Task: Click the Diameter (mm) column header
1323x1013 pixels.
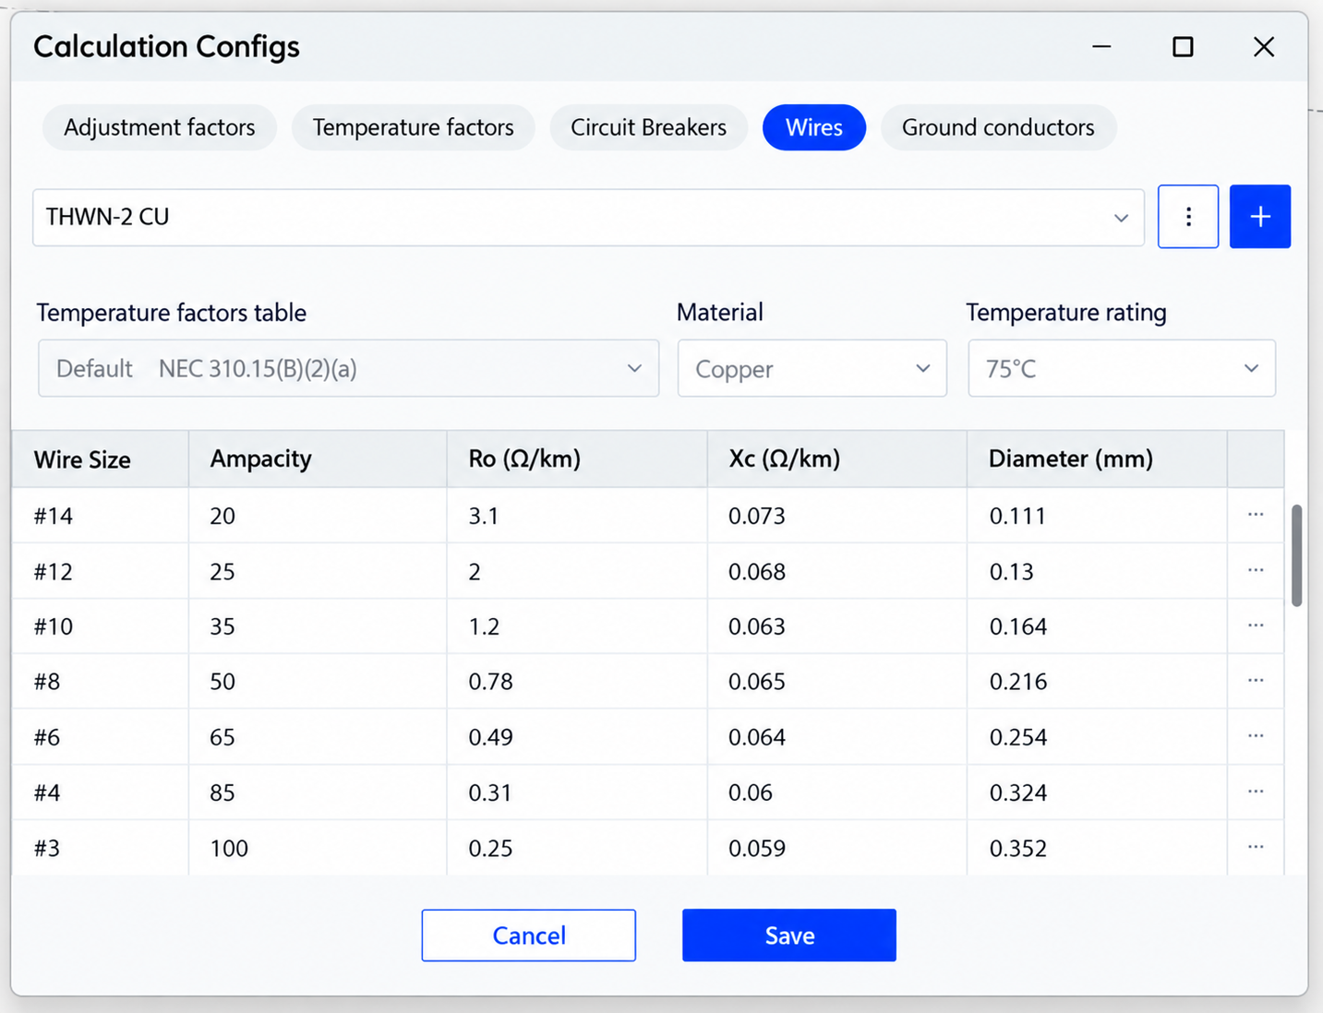Action: pos(1097,459)
